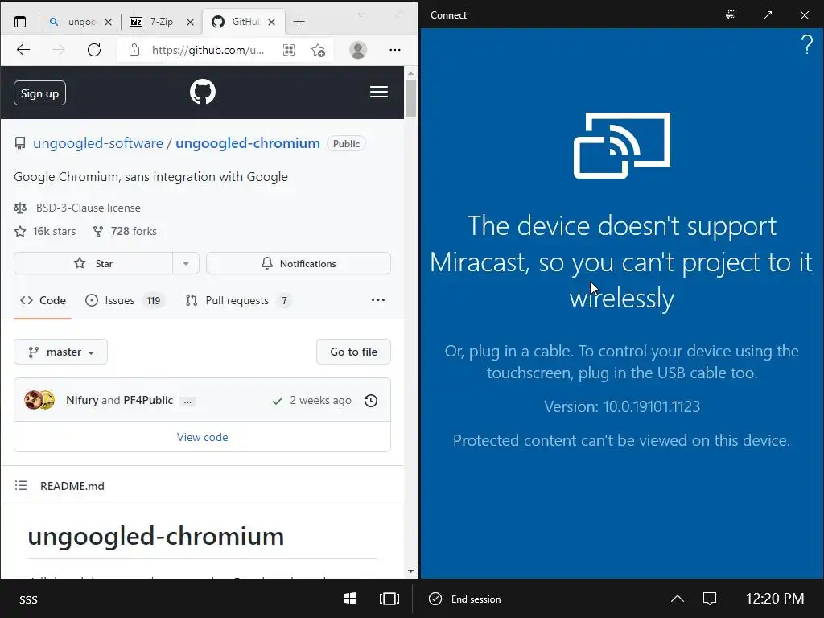Expand Connect window to full screen
Image resolution: width=824 pixels, height=618 pixels.
[x=768, y=15]
